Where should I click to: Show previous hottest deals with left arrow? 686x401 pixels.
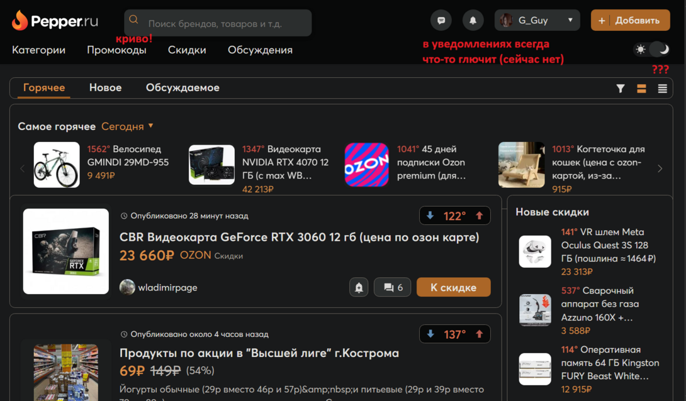pos(22,168)
